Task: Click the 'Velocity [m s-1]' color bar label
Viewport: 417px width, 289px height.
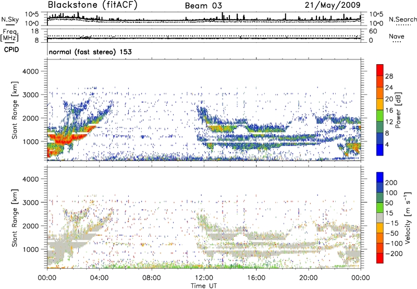Action: pos(408,218)
